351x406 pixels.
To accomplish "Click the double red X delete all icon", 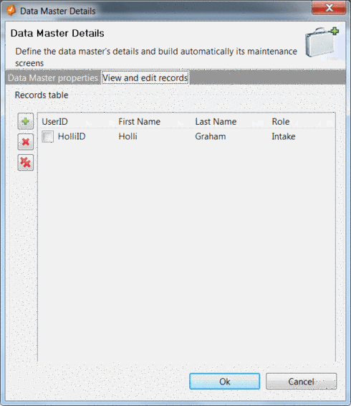I will 25,163.
